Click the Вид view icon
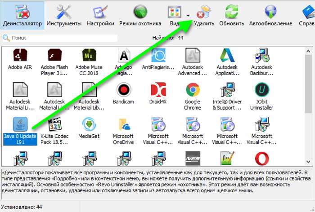The width and height of the screenshot is (315, 212). 175,12
